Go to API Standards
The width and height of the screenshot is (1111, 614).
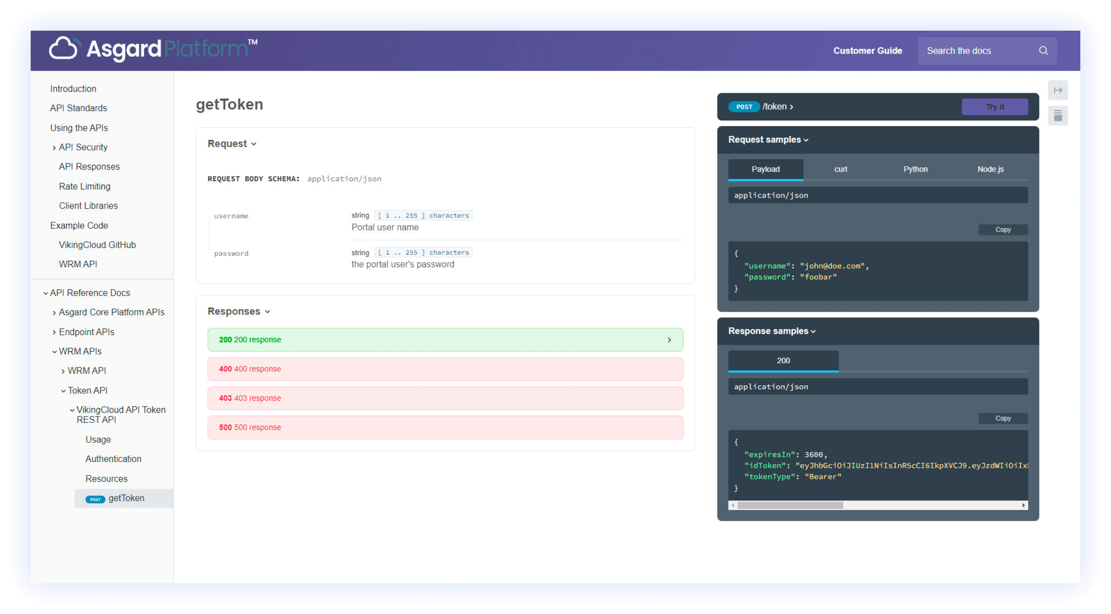pos(78,108)
